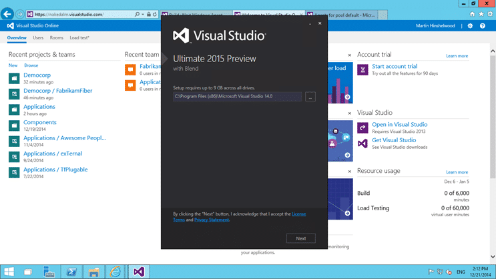Switch to the Users tab
496x279 pixels.
click(38, 37)
